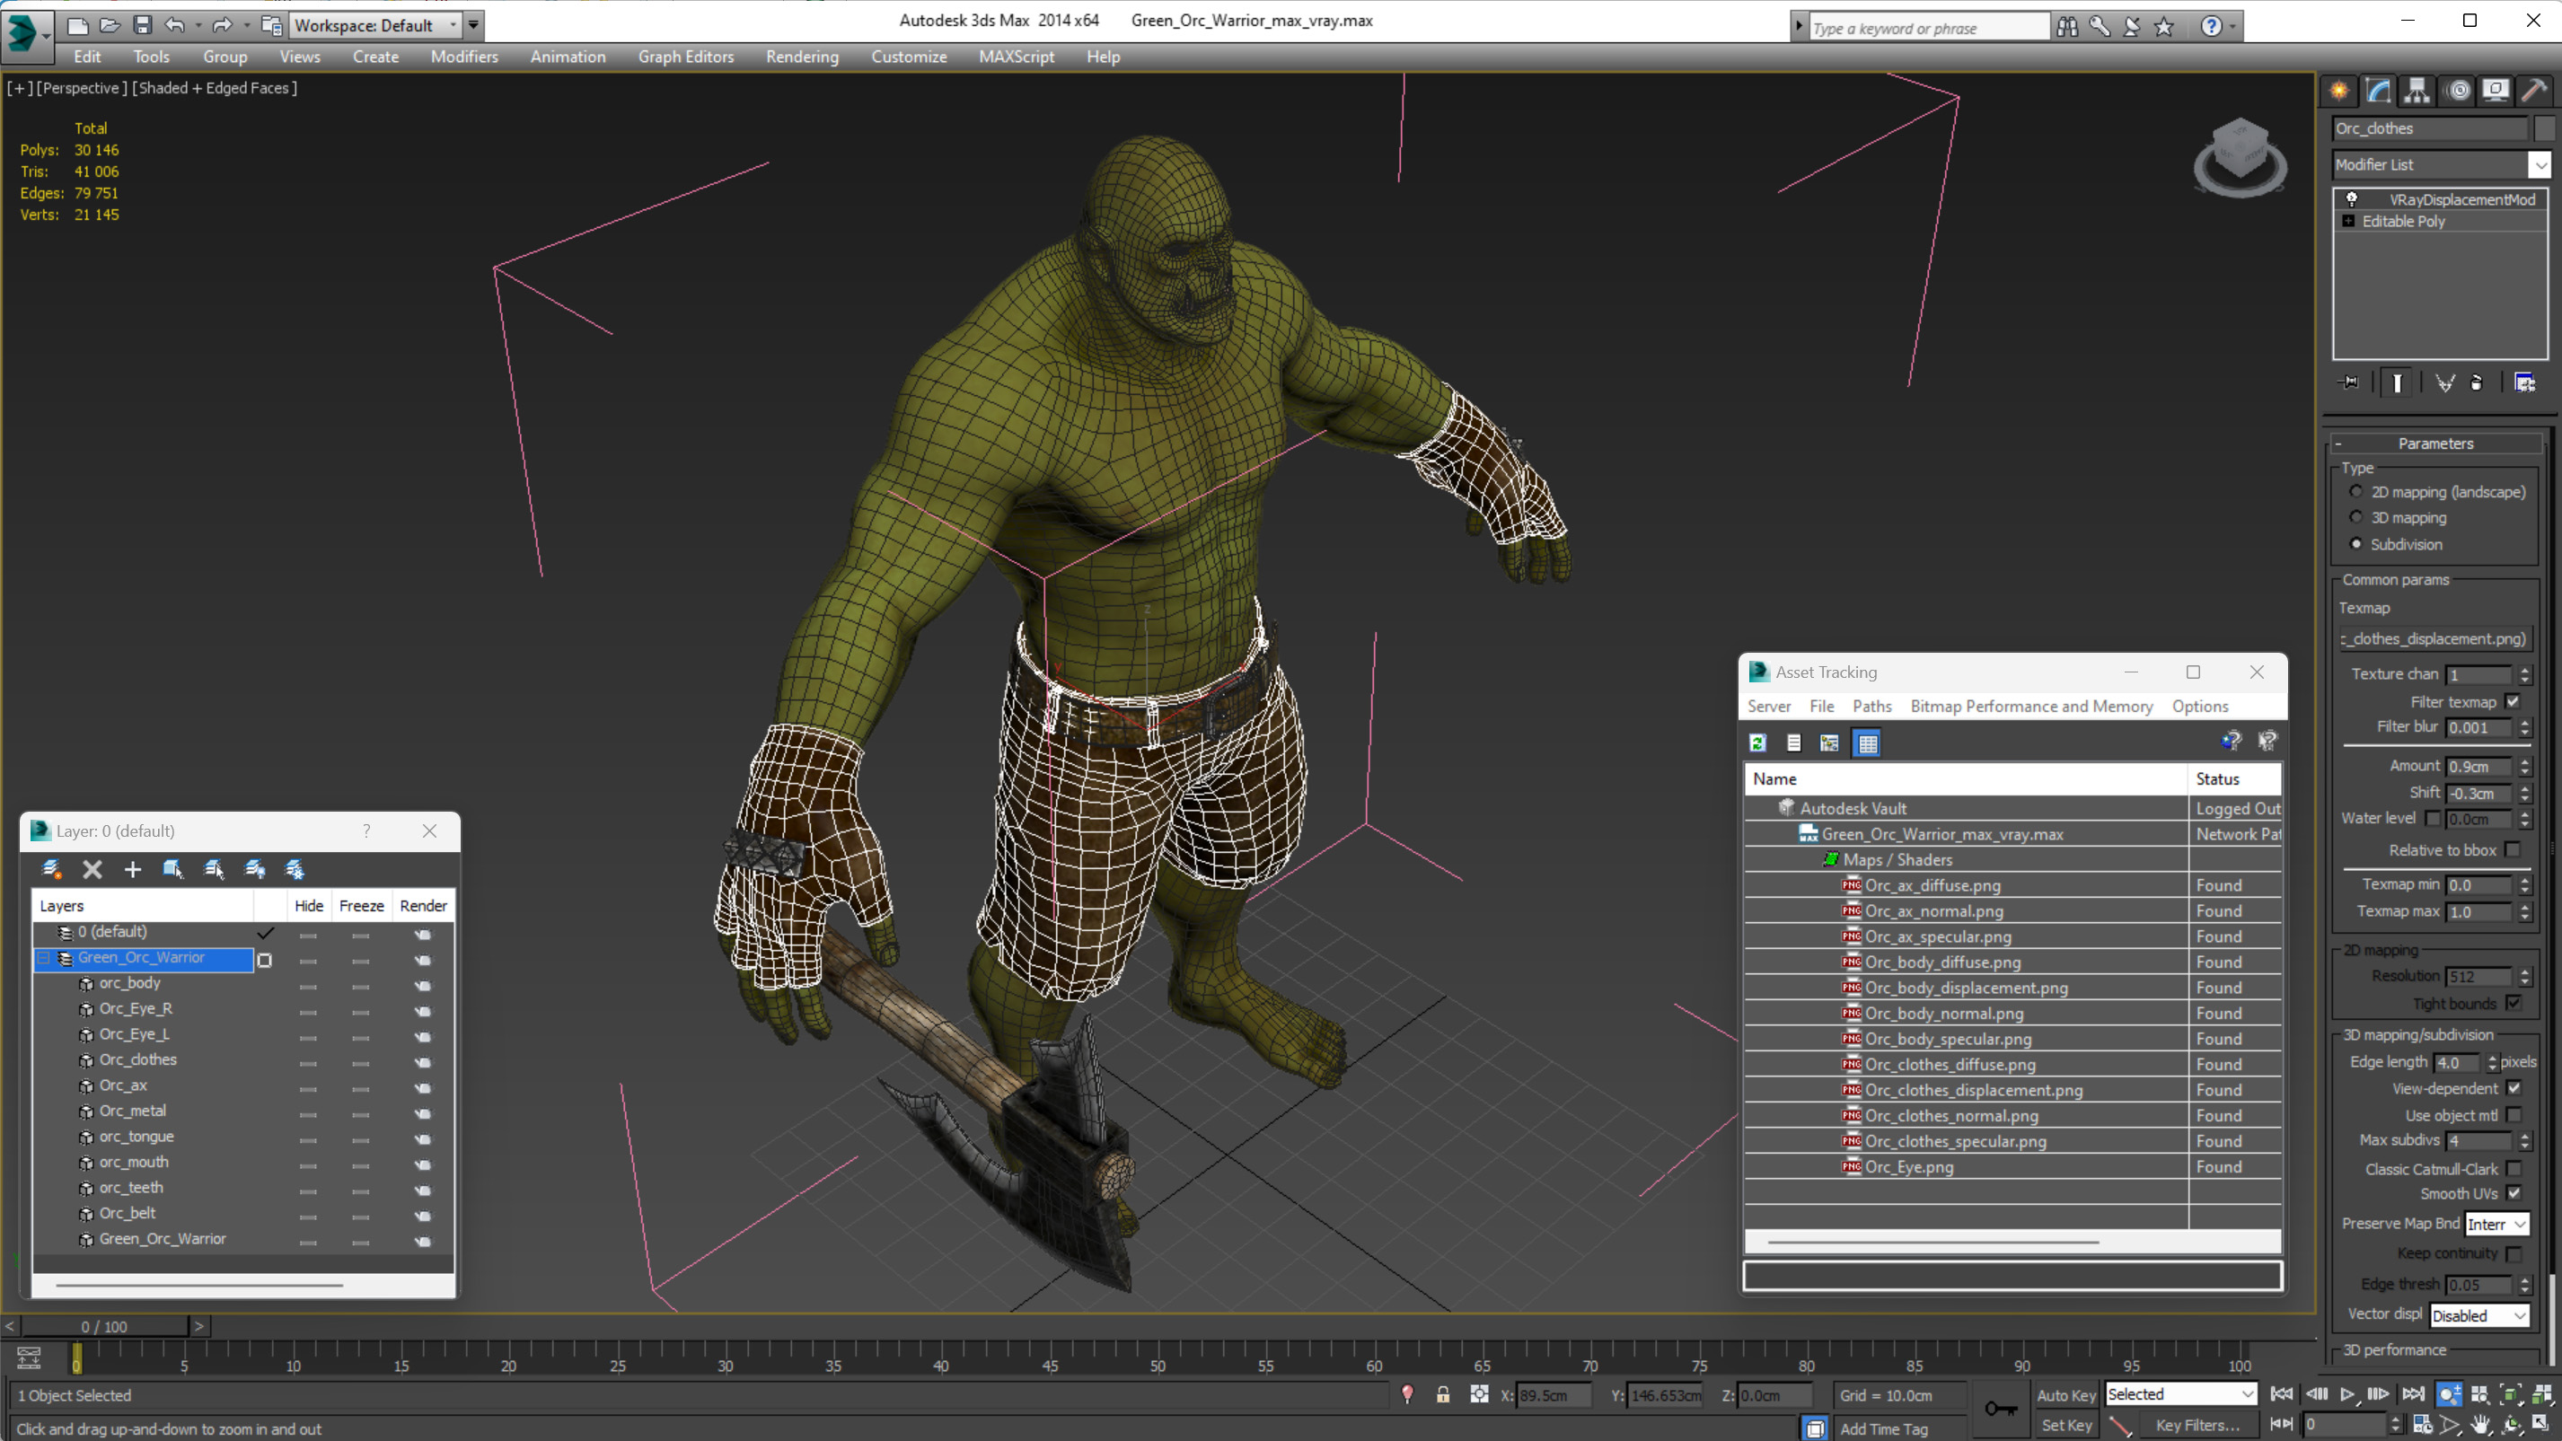Image resolution: width=2562 pixels, height=1441 pixels.
Task: Open the Rendering menu
Action: click(x=802, y=57)
